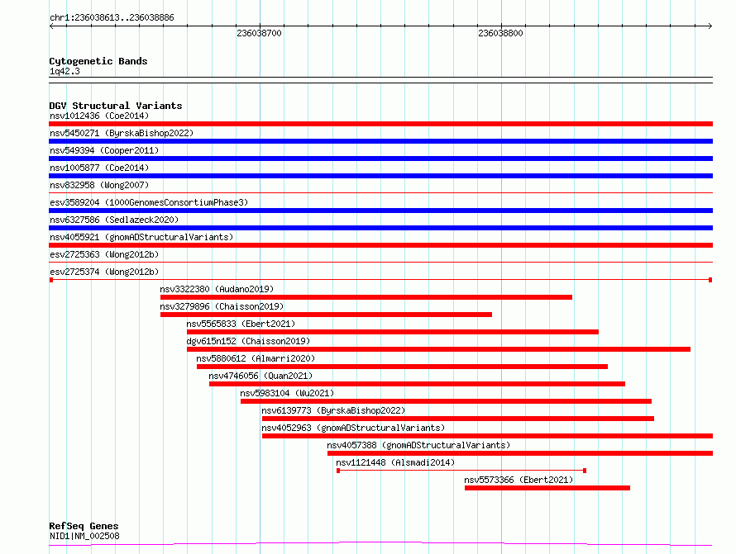This screenshot has width=736, height=554.
Task: Select the blue bar for nsv6327586
Action: (380, 228)
